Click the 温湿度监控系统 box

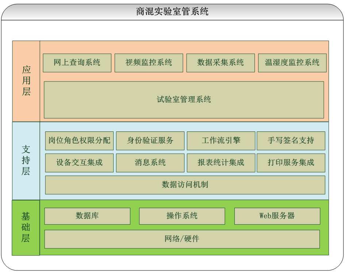(x=292, y=62)
